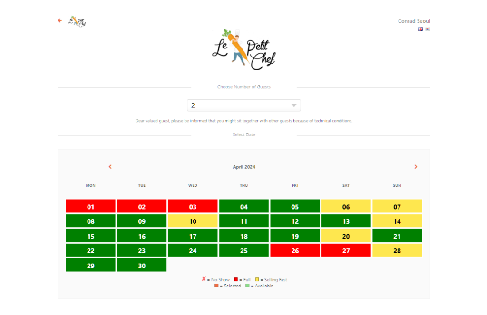Switch language to Korean via Korea flag
The width and height of the screenshot is (487, 315).
coord(428,29)
